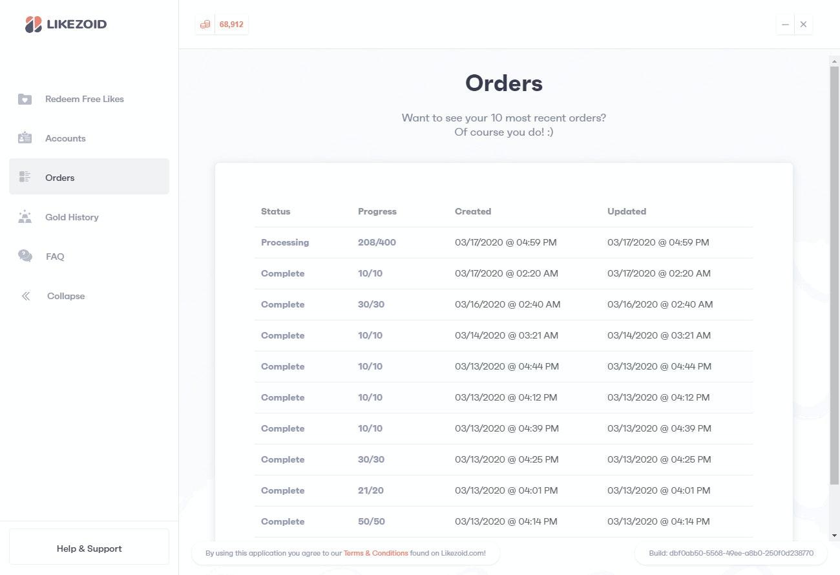Screen dimensions: 840x575
Task: Click the Gold History icon
Action: 25,216
